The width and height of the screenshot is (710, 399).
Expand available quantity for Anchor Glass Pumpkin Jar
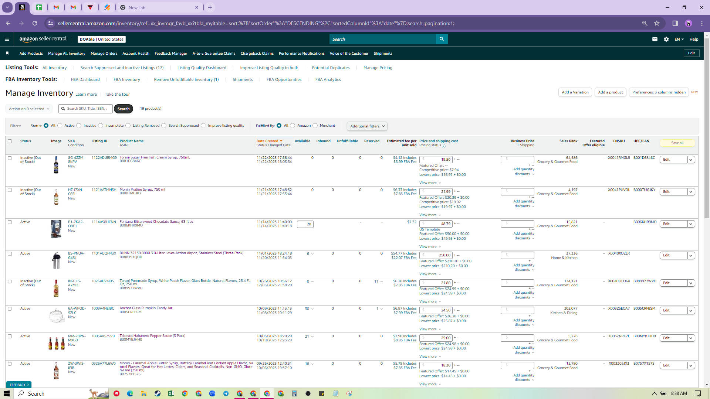tap(309, 309)
